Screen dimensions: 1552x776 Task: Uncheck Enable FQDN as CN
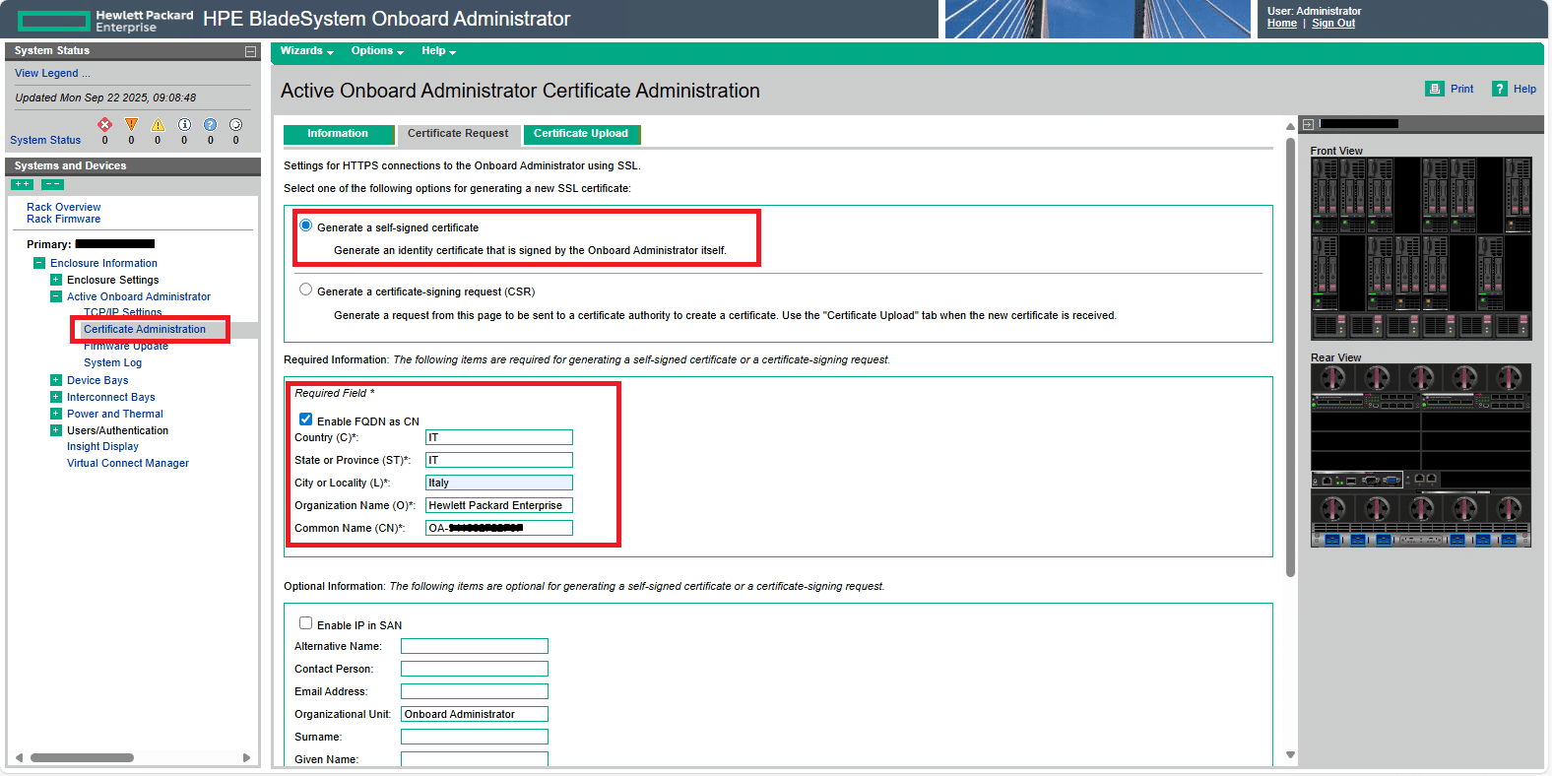point(305,420)
